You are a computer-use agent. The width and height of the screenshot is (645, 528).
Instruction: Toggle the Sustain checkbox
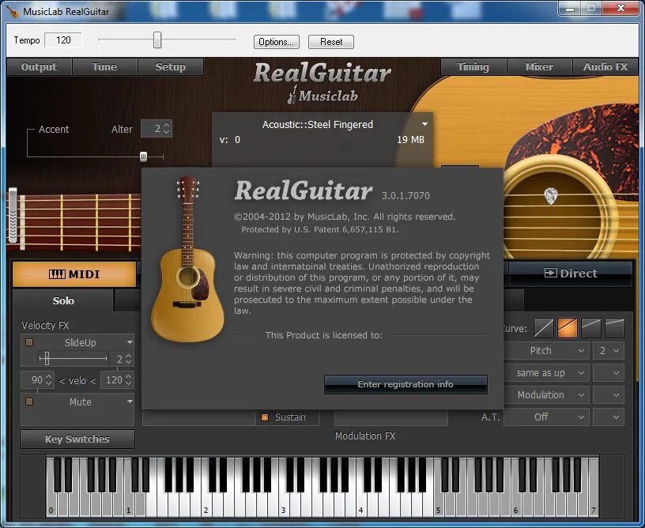pyautogui.click(x=265, y=417)
